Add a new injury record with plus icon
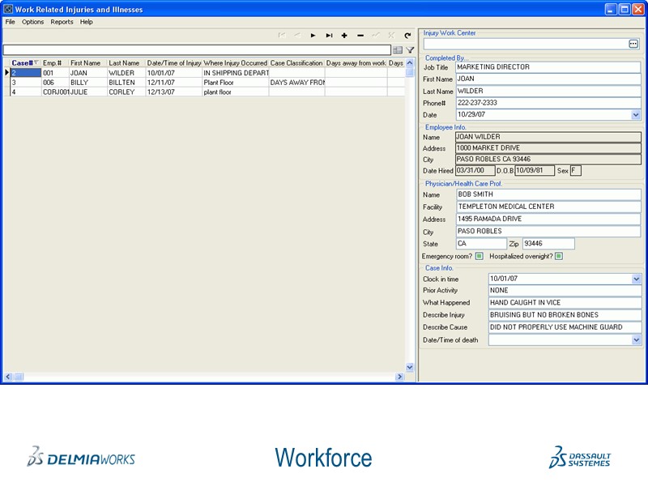 [344, 35]
